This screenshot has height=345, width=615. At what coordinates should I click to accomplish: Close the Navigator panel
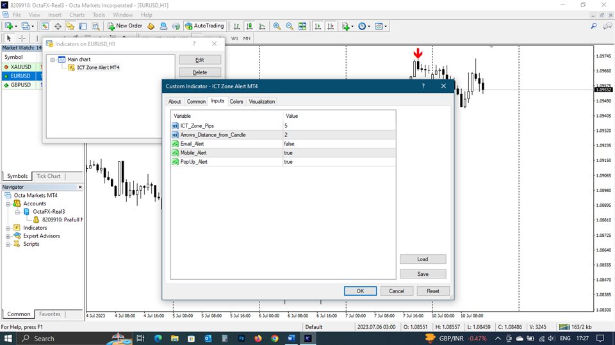pos(80,187)
